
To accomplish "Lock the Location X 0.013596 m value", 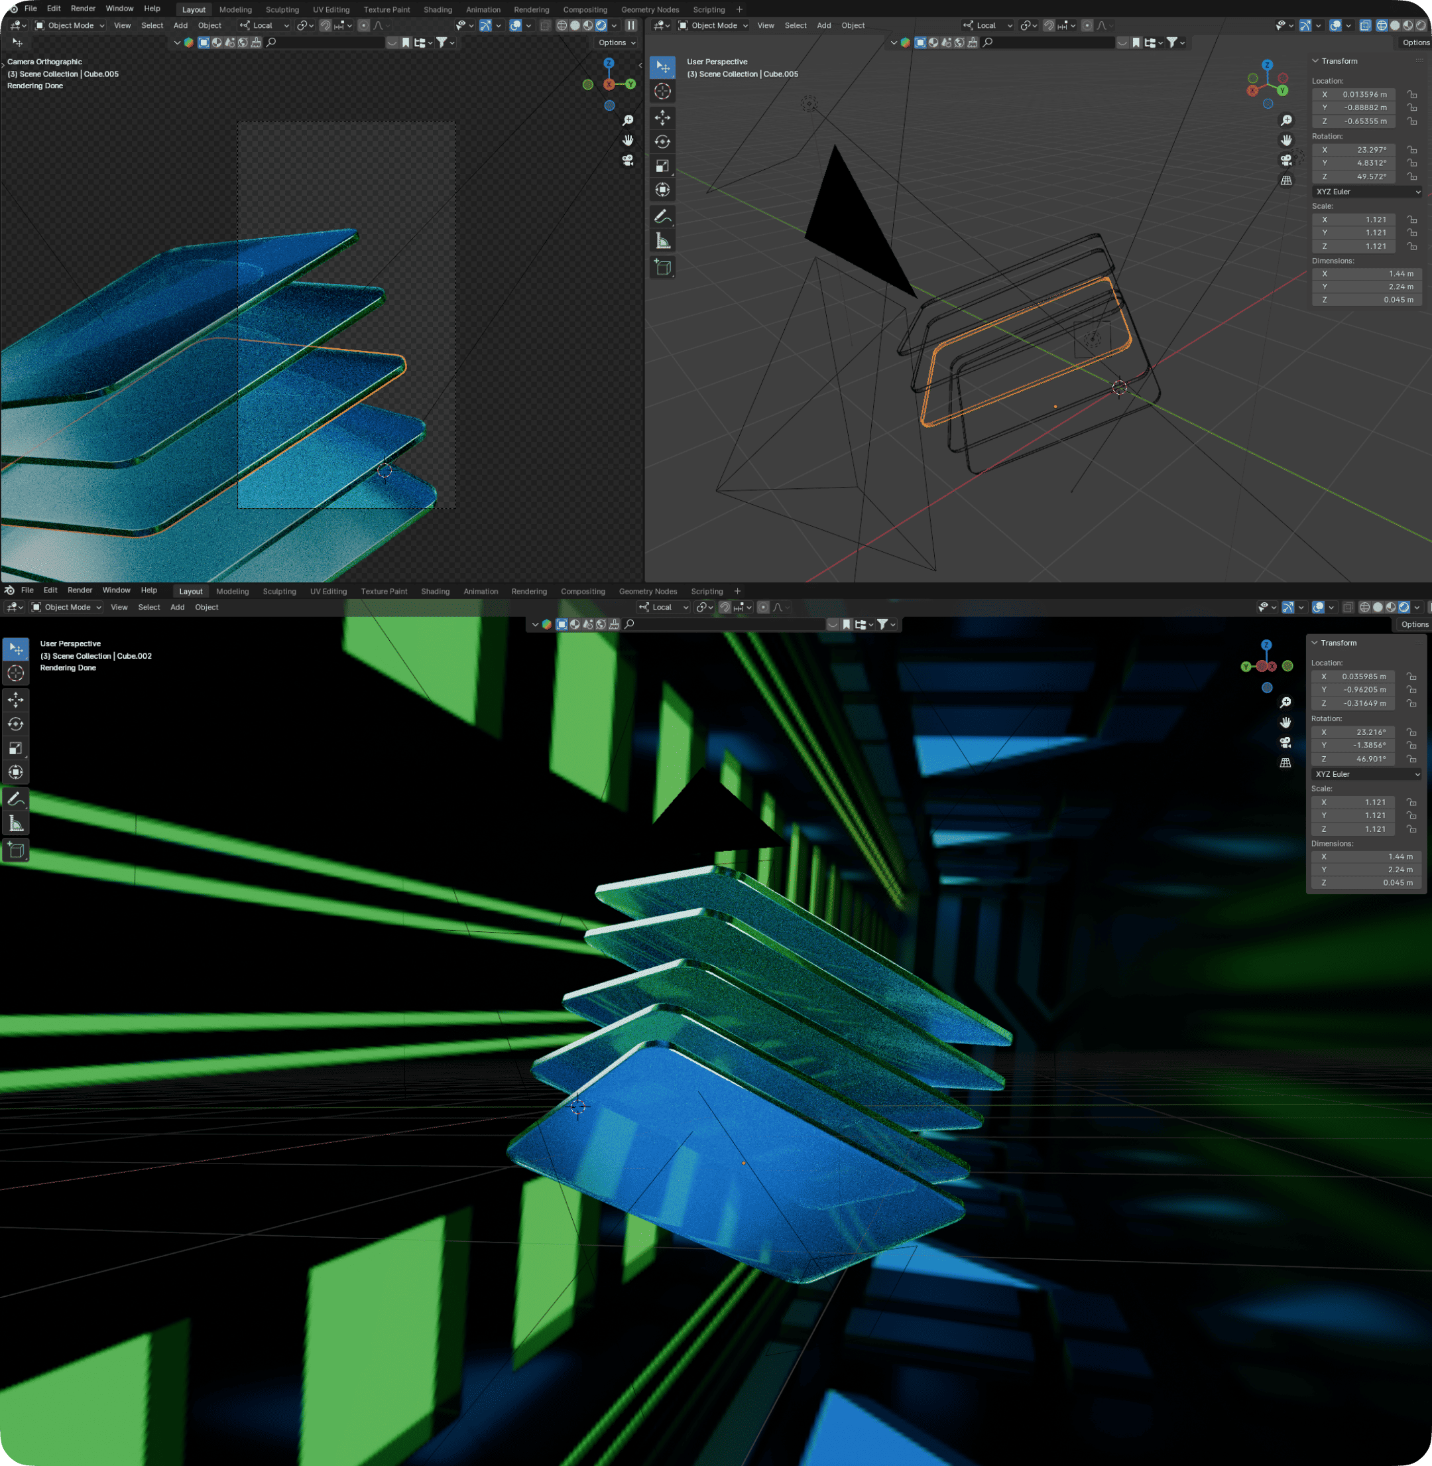I will pyautogui.click(x=1411, y=95).
